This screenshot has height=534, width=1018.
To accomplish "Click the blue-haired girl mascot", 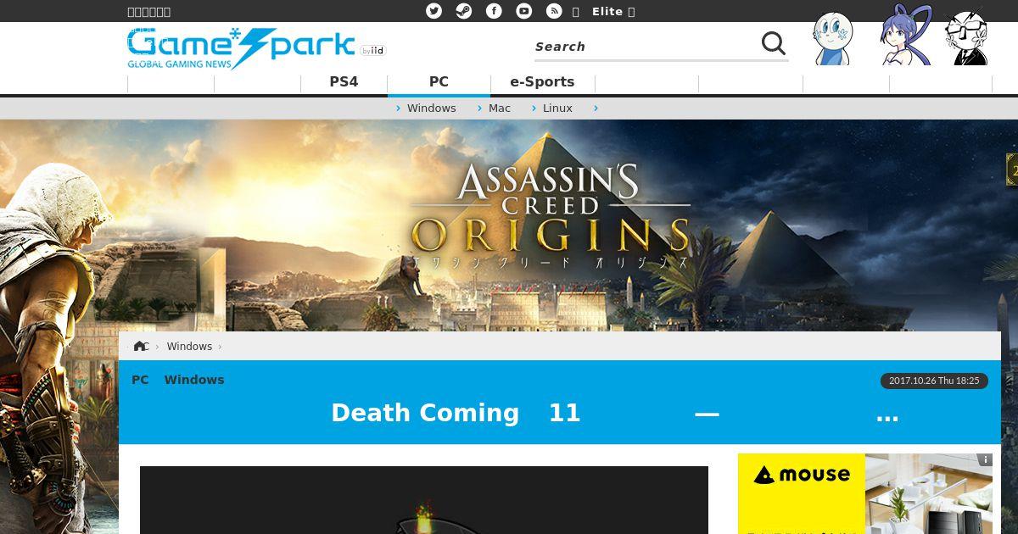I will coord(904,36).
